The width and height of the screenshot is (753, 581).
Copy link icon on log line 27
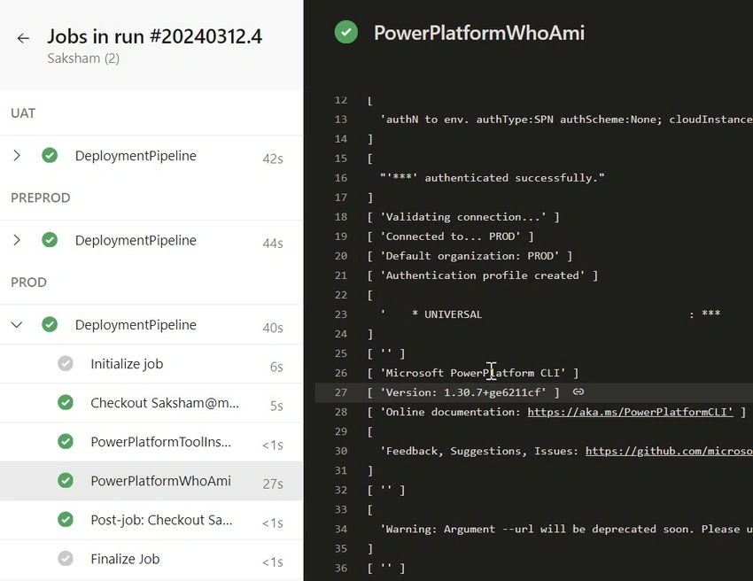coord(578,391)
